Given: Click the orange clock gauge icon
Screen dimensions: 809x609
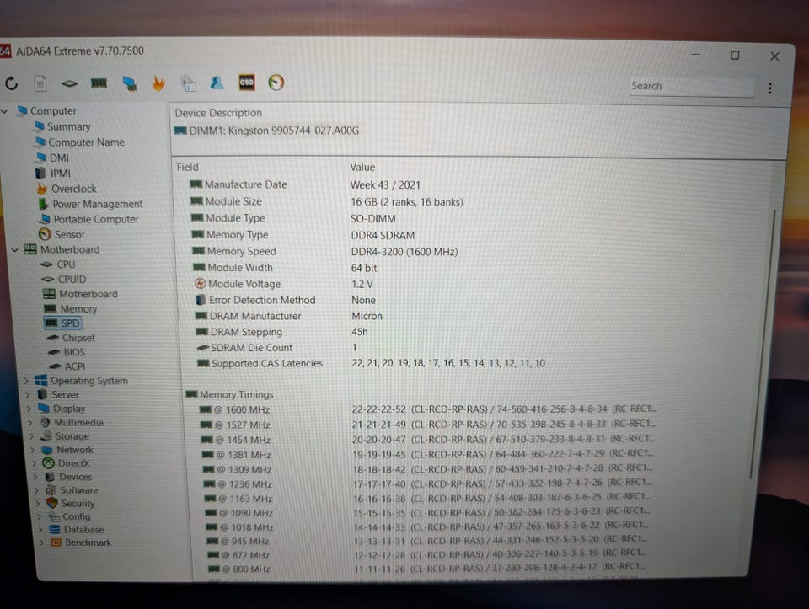Looking at the screenshot, I should (x=276, y=83).
